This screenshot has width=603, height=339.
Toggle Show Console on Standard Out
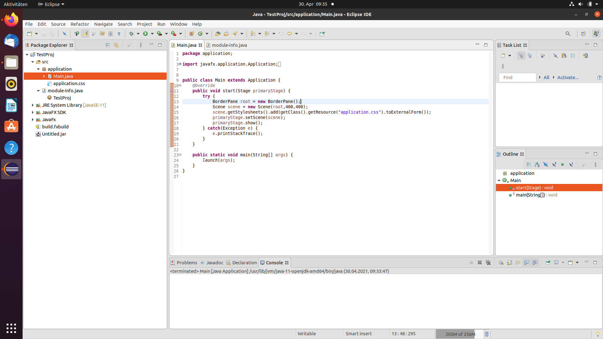[x=527, y=262]
